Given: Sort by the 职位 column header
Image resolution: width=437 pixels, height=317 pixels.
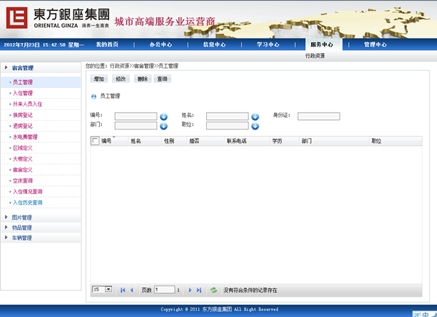Looking at the screenshot, I should [395, 141].
